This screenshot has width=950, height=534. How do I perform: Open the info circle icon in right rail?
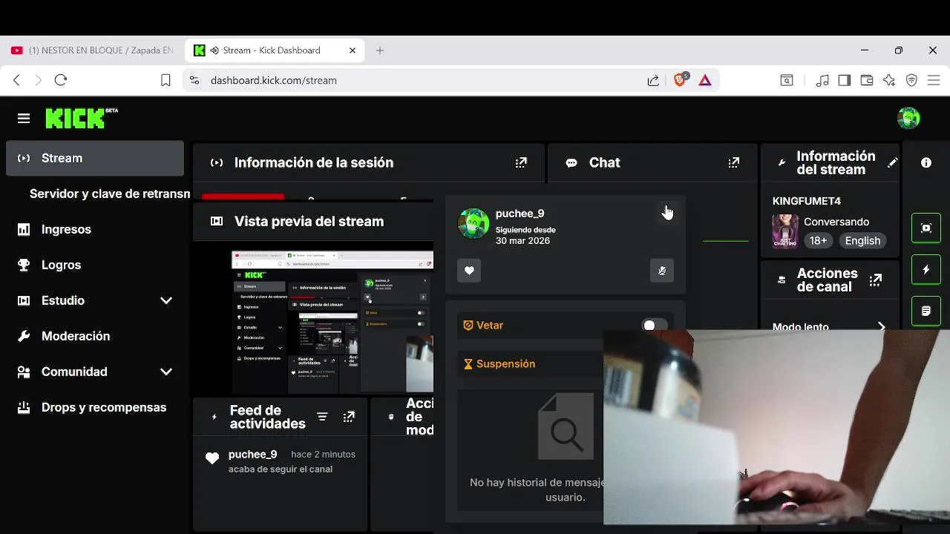coord(926,162)
